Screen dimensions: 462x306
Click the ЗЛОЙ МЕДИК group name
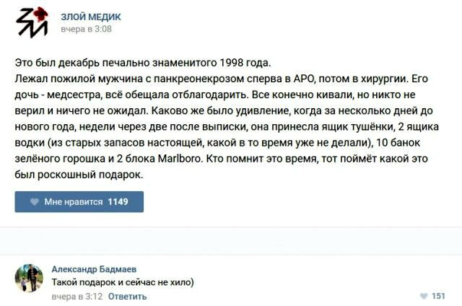91,17
